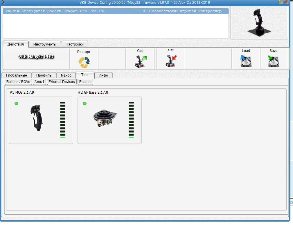Open the Профиль tab

(44, 75)
